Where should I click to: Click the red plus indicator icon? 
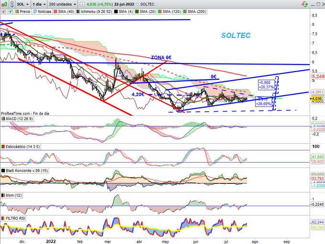click(x=4, y=11)
